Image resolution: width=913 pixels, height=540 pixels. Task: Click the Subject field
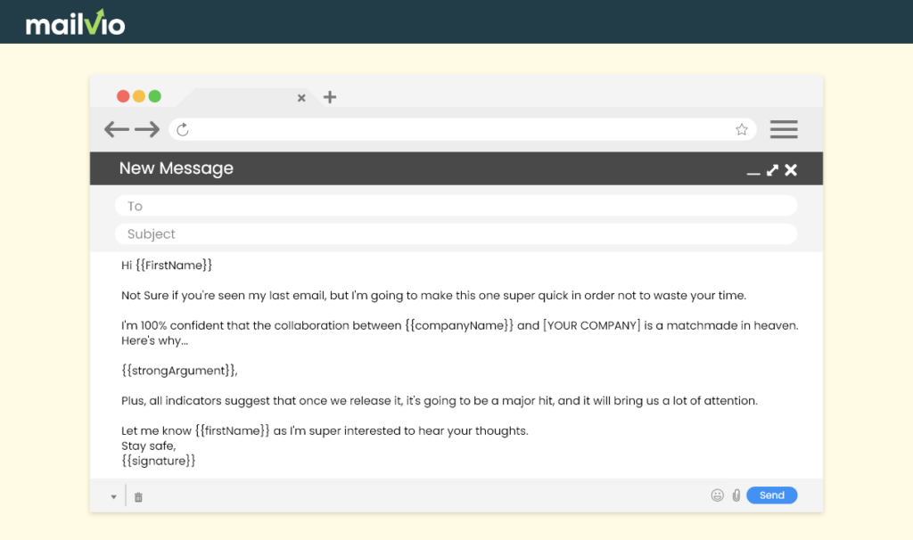456,234
